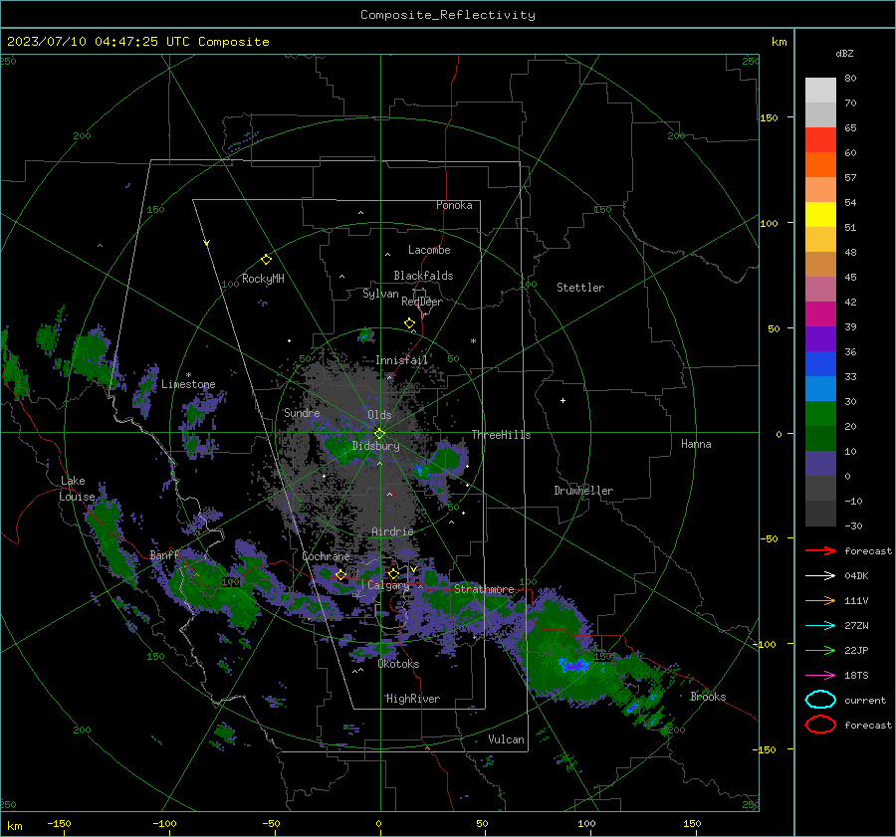
Task: Click the yellow diamond at radar center
Action: tap(379, 434)
